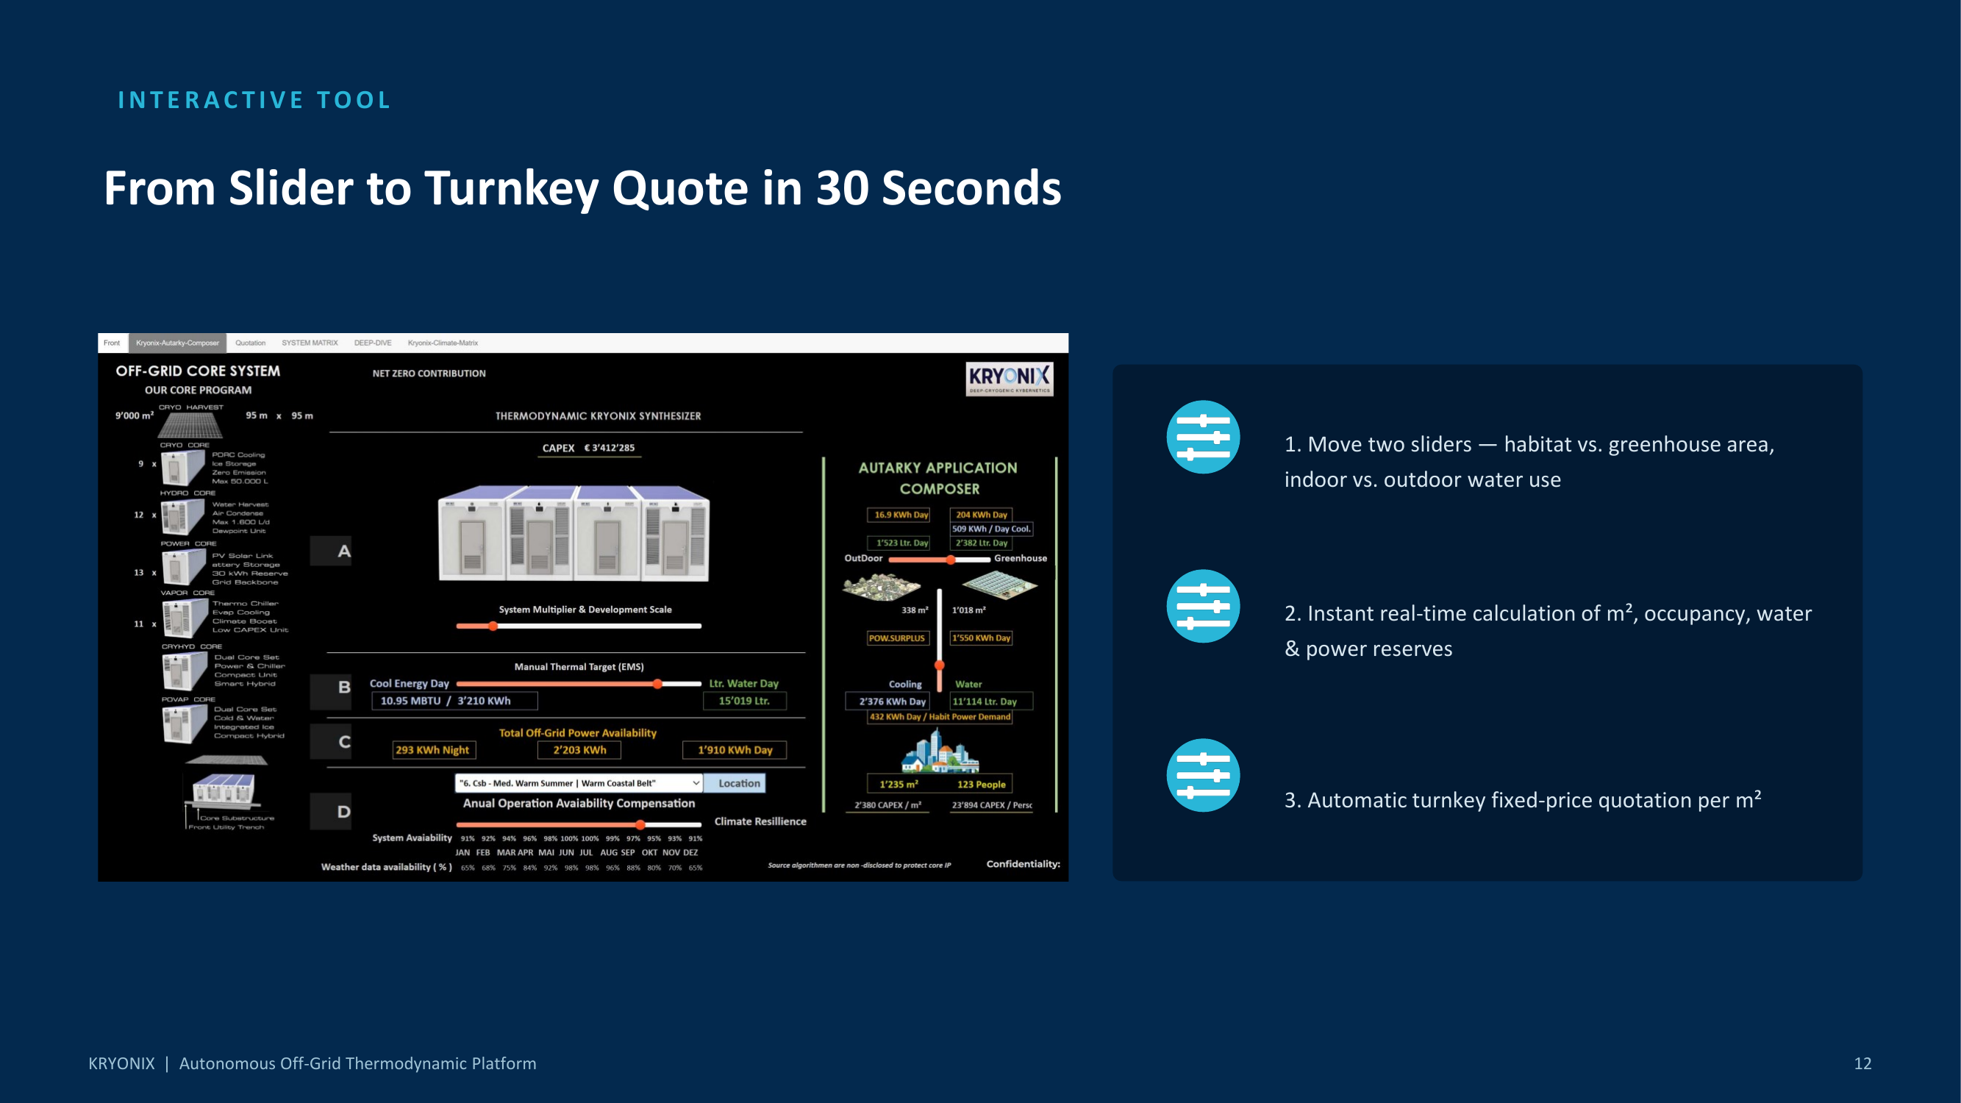Click the "10.95 MBTU / 3'210 KWh" field

coord(454,700)
